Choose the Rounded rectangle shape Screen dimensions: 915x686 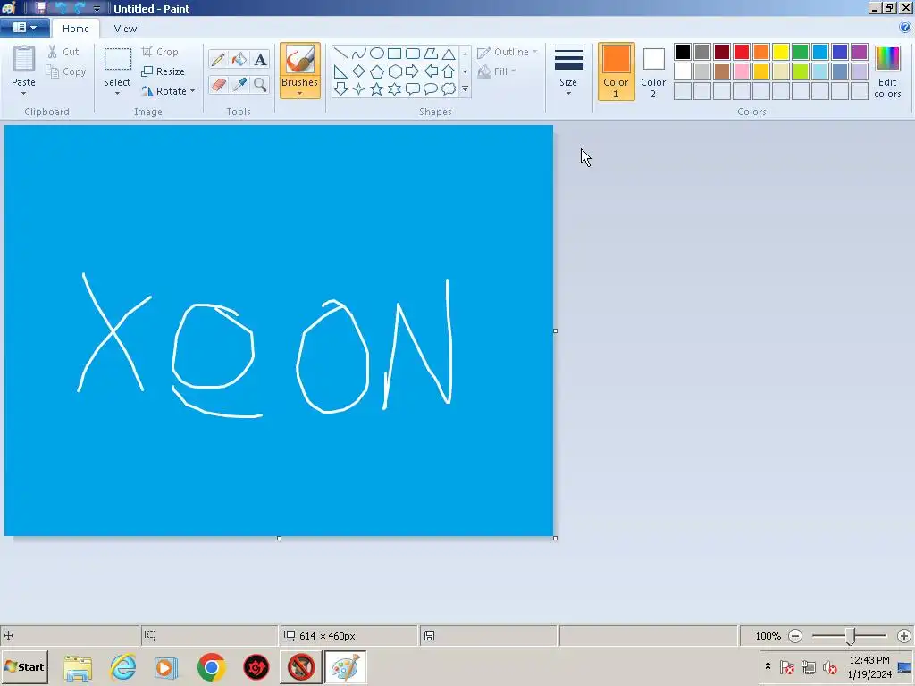pyautogui.click(x=413, y=54)
